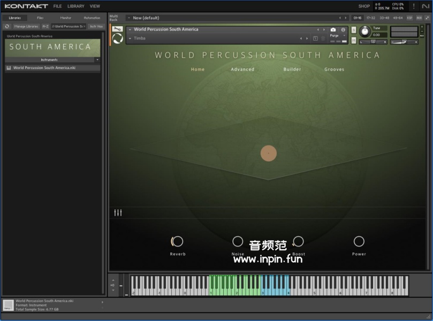Click the wrench instrument edit icon
Viewport: 433px width, 321px height.
tap(118, 29)
